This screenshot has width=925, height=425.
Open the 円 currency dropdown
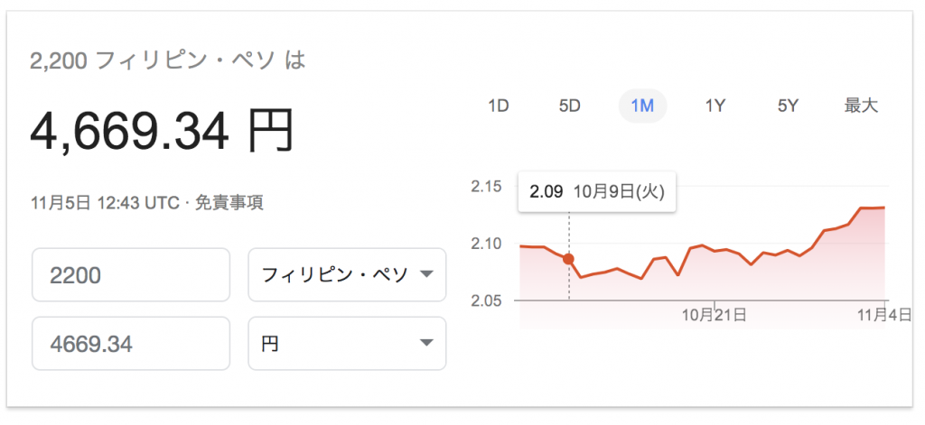347,344
